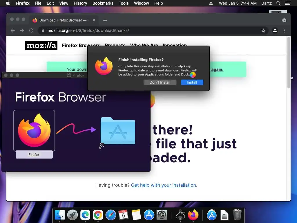The image size is (297, 223).
Task: Open the browser profile icon
Action: (275, 30)
